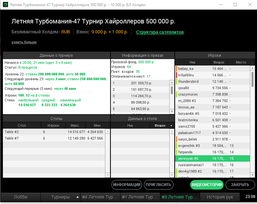Sort players by Ник column header
Image resolution: width=257 pixels, height=204 pixels.
192,62
